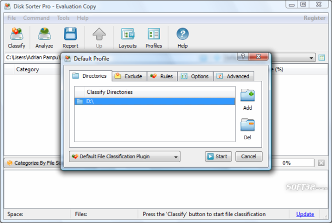Start classification with the Start button
The image size is (332, 223).
pyautogui.click(x=218, y=157)
